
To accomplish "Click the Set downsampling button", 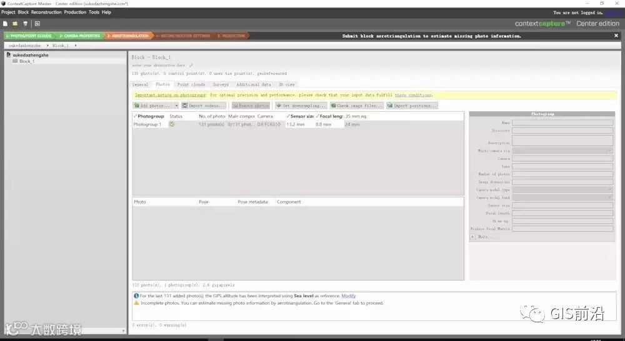I will pyautogui.click(x=301, y=106).
